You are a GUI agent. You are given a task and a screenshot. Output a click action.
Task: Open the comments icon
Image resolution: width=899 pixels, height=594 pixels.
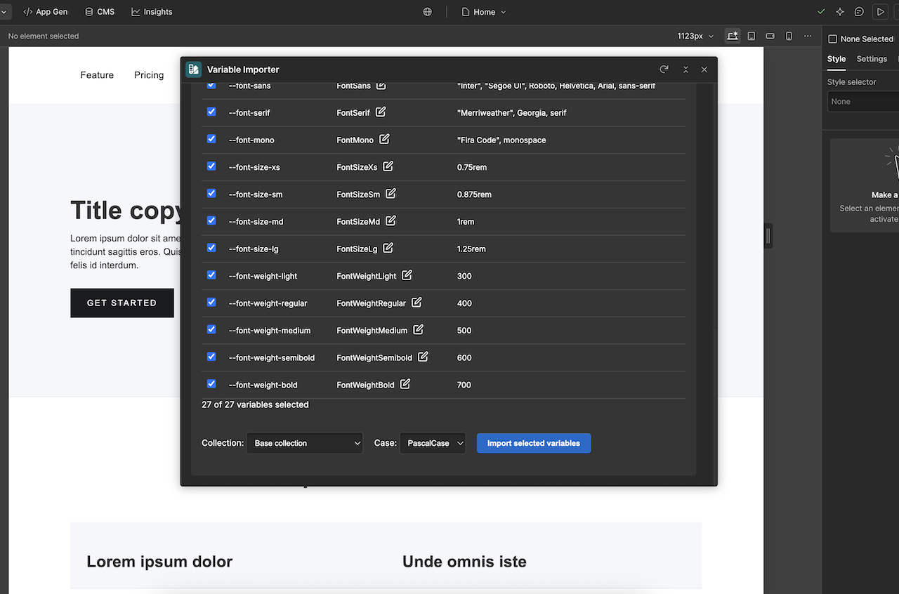[859, 12]
